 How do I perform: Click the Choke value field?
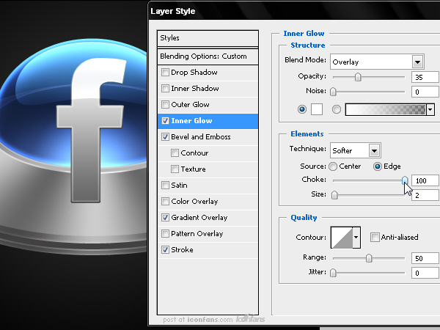tap(425, 180)
